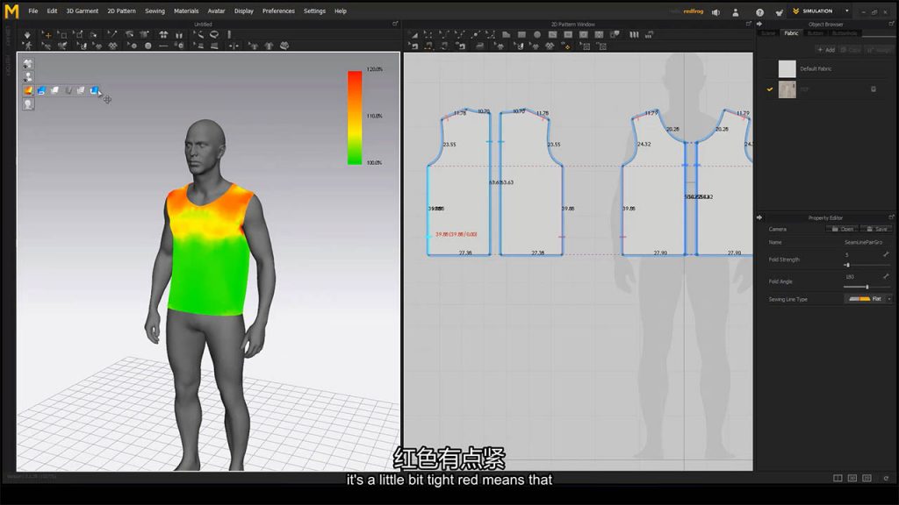Collapse the Object Browser panel arrow
Image resolution: width=899 pixels, height=505 pixels.
coord(759,24)
